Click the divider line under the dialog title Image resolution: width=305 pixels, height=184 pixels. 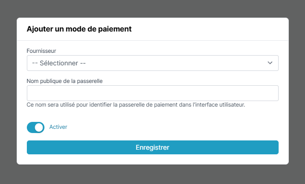[x=153, y=40]
